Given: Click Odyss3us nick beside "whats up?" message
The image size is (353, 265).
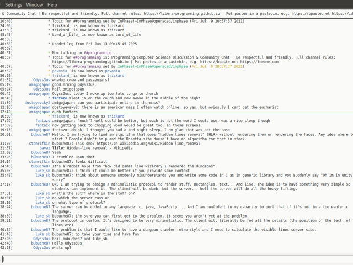Looking at the screenshot, I should pyautogui.click(x=40, y=248).
